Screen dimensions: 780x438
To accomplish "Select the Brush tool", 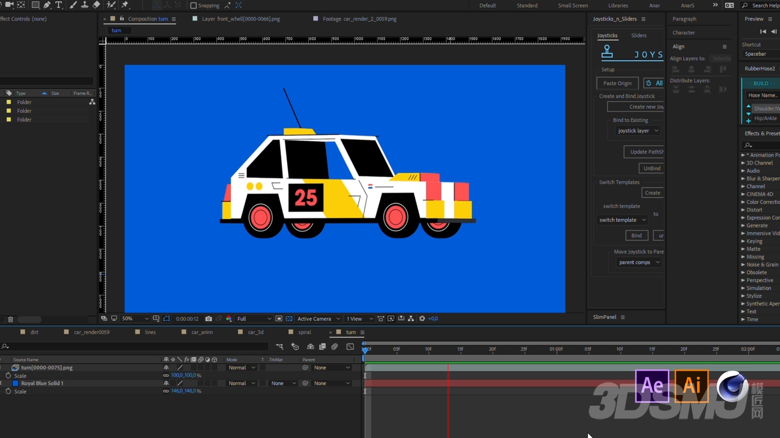I will [73, 5].
